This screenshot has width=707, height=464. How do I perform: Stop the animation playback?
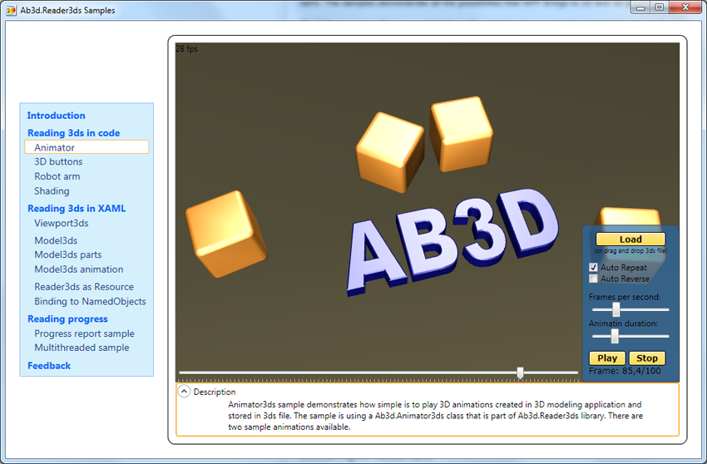click(x=647, y=358)
